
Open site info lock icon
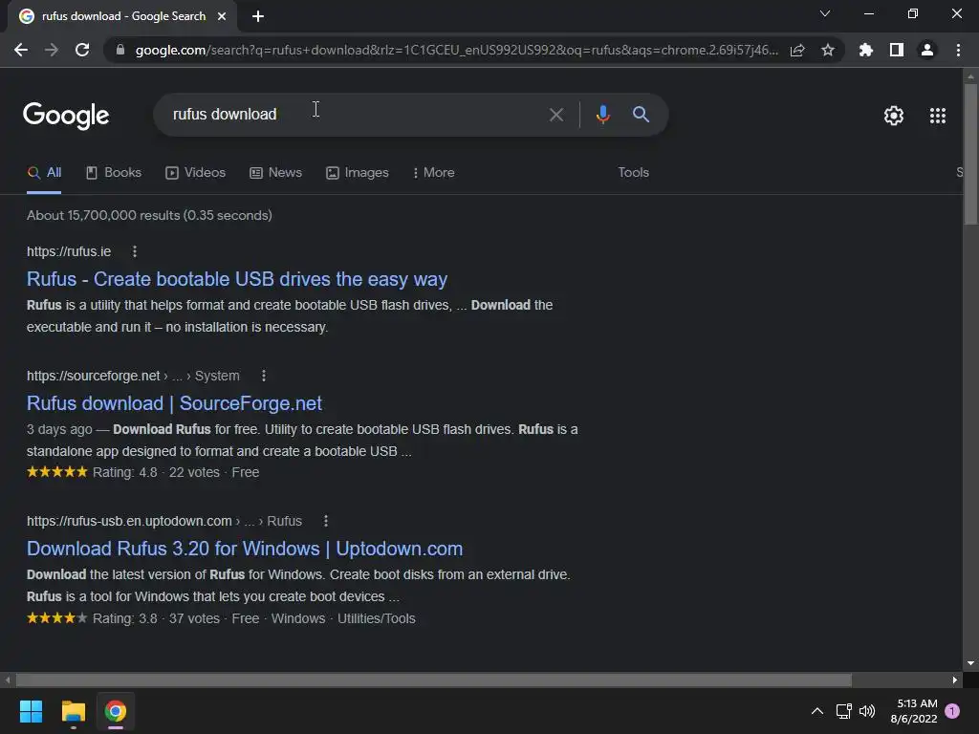pos(120,50)
